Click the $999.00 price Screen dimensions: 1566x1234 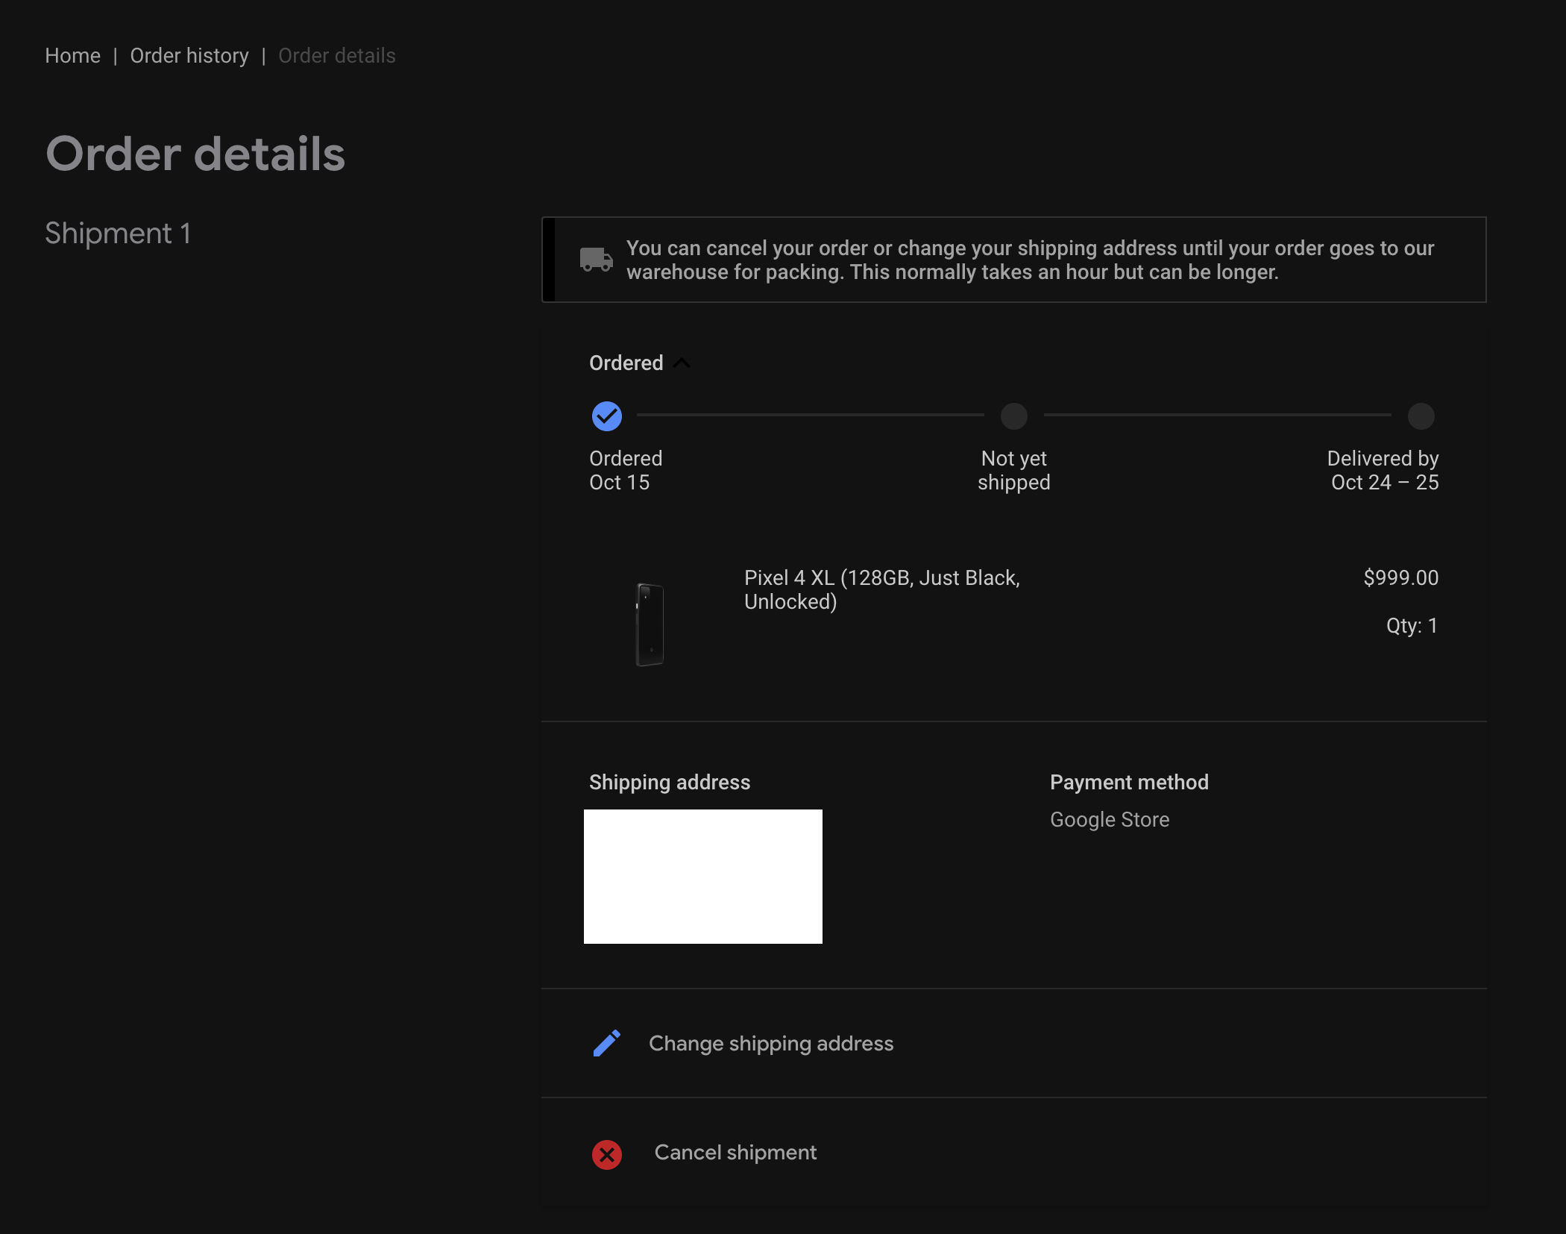[x=1400, y=577]
